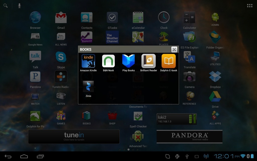
Task: Open the WATCH folder
Action: tap(35, 97)
